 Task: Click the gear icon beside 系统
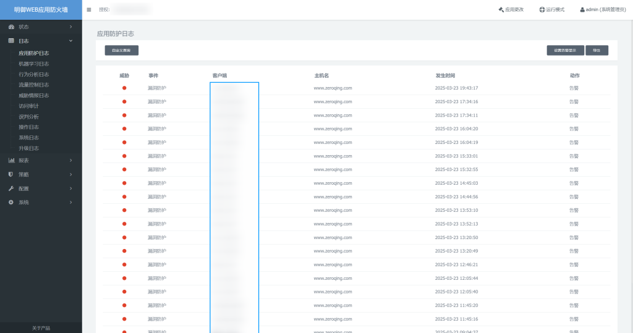click(11, 203)
